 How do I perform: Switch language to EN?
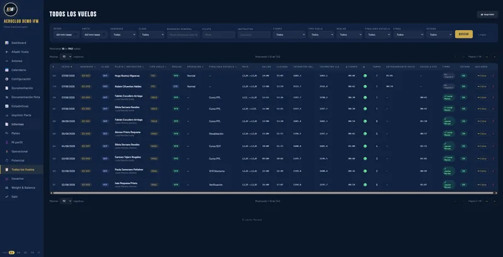click(19, 253)
